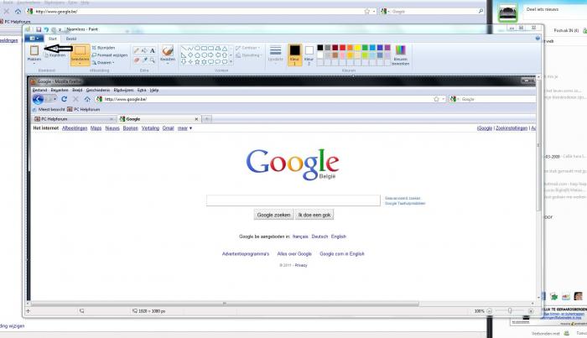The image size is (587, 338).
Task: Click the zoom out minus button in Paint
Action: tap(489, 311)
